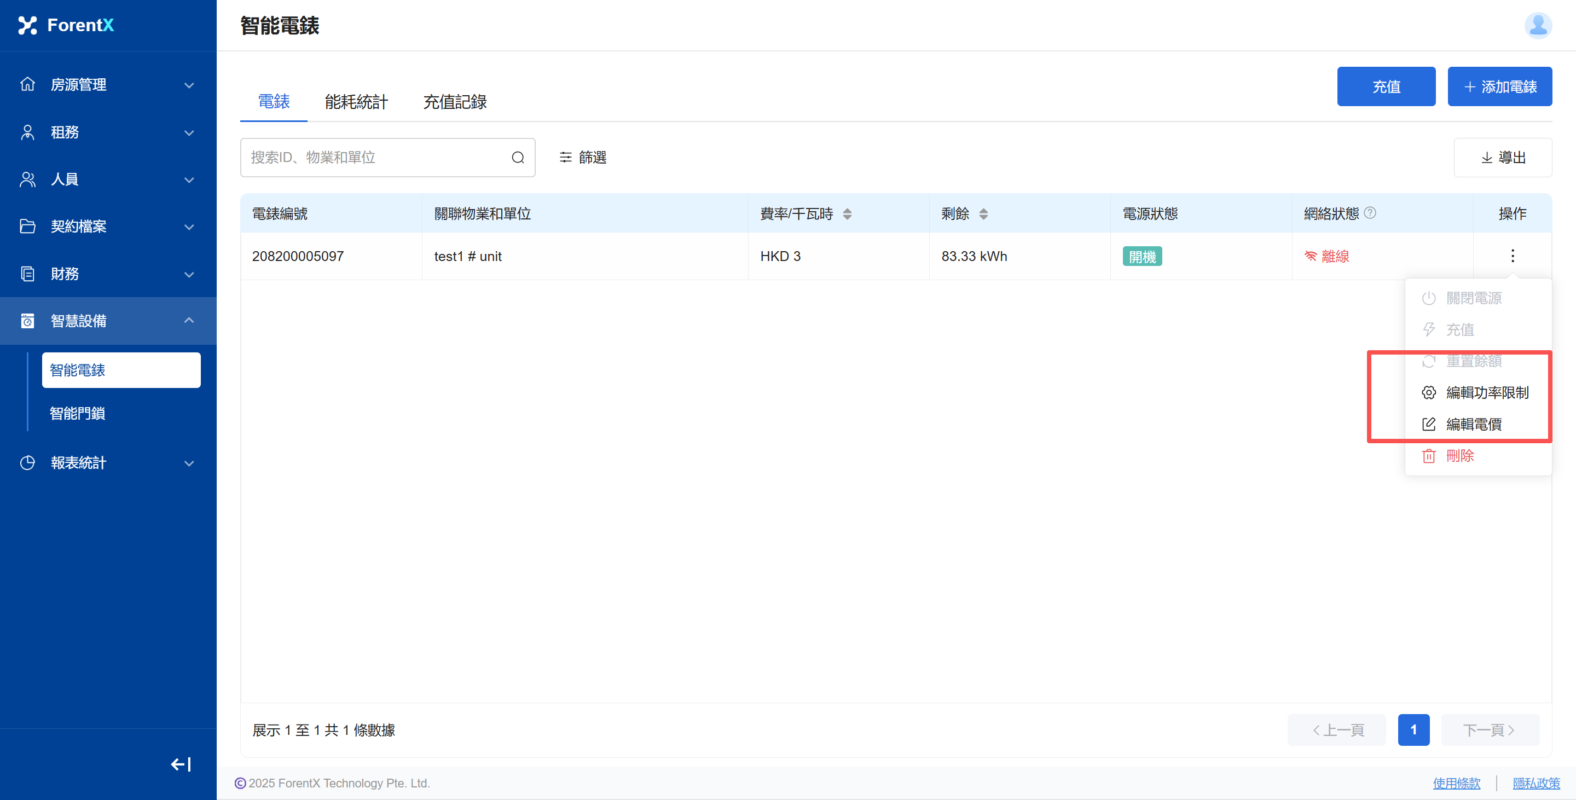
Task: Sort by 剩餘 column arrows
Action: 983,214
